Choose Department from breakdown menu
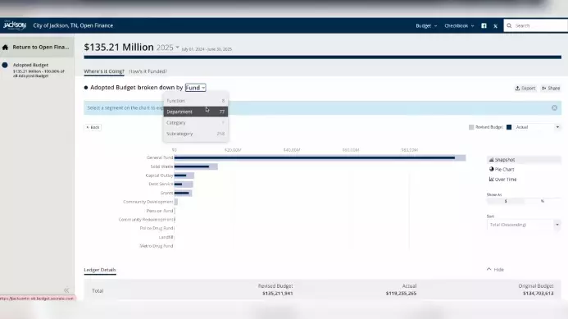This screenshot has width=568, height=319. coord(196,112)
